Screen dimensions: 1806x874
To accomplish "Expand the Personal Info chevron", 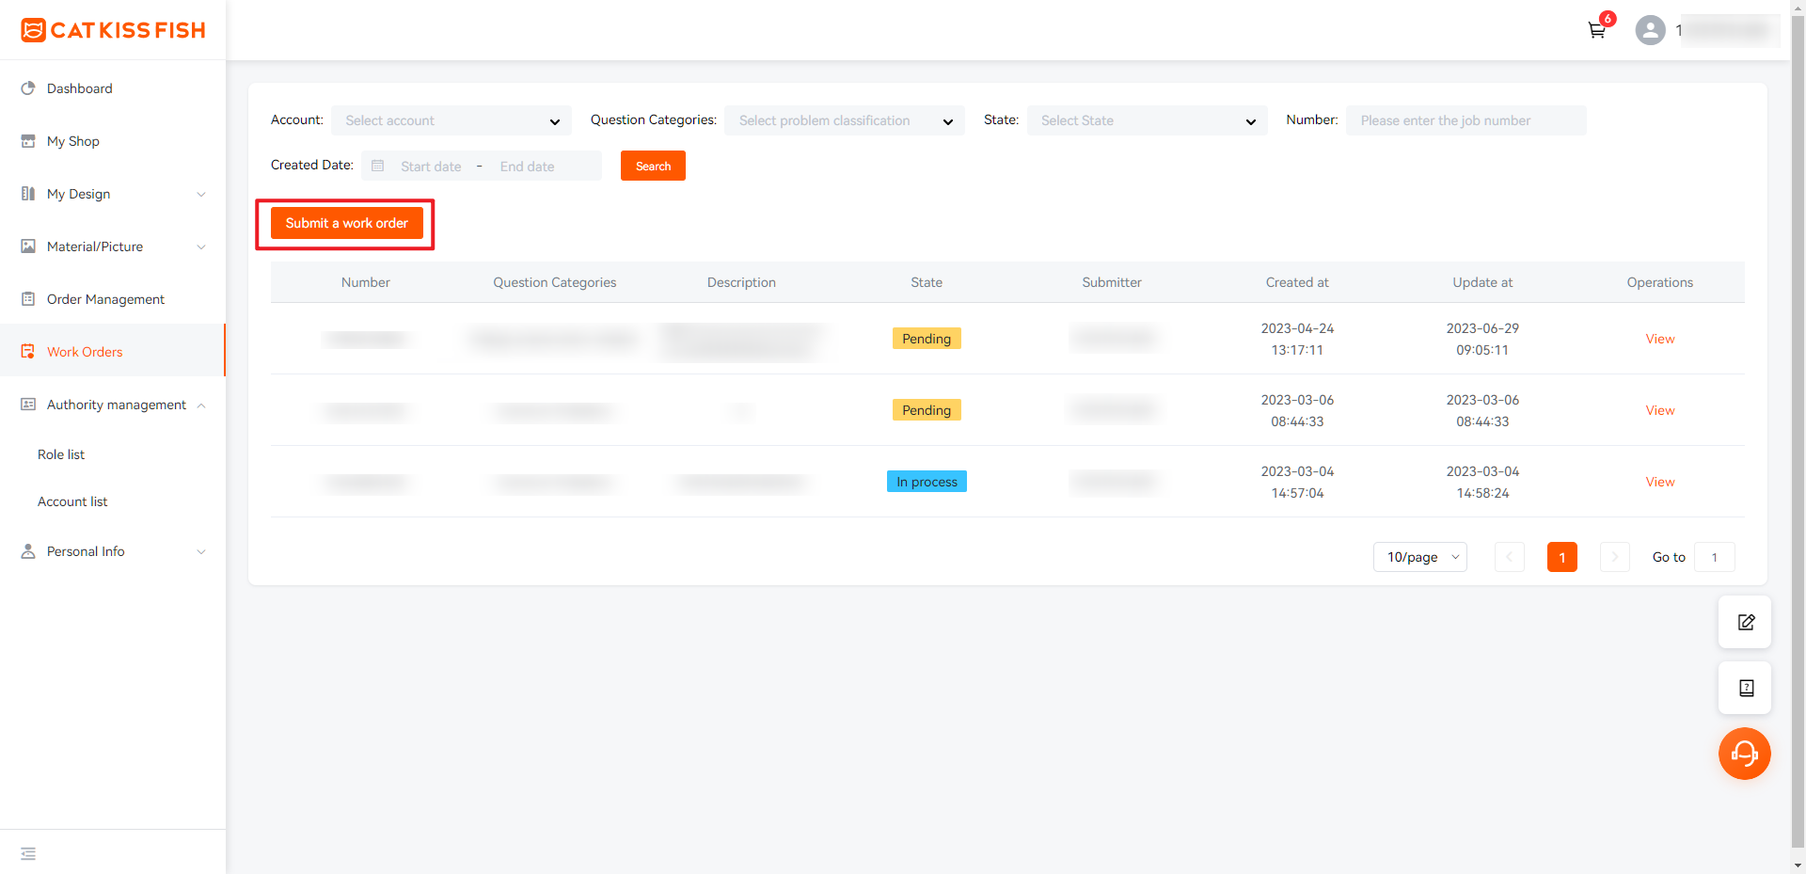I will [x=201, y=551].
